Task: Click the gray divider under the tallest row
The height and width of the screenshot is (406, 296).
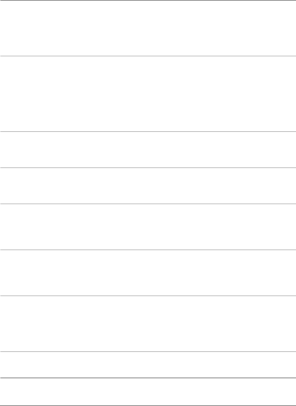Action: click(148, 131)
